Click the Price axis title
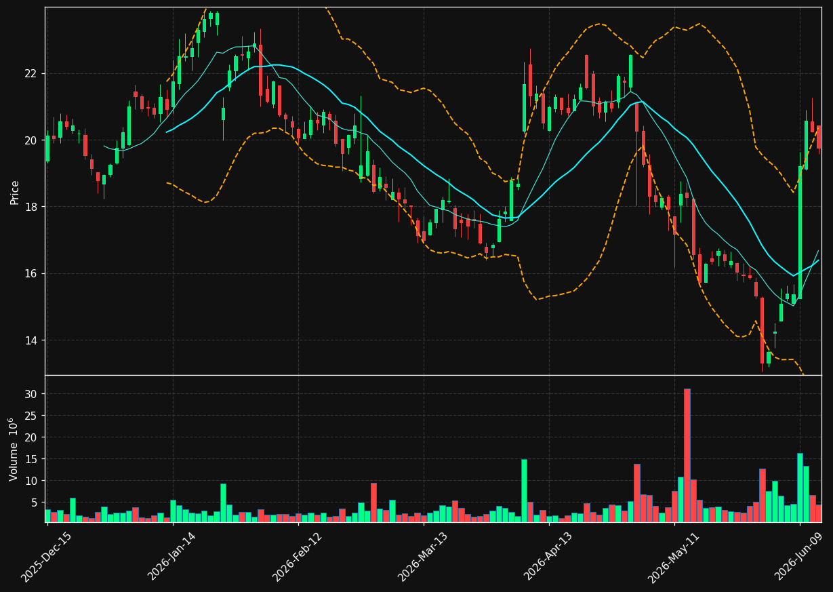Image resolution: width=833 pixels, height=592 pixels. pos(14,191)
